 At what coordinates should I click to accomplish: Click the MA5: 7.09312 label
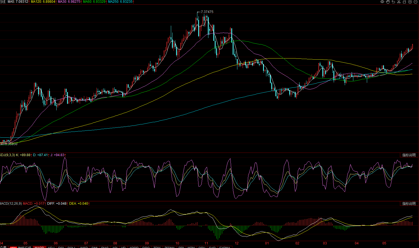18,2
